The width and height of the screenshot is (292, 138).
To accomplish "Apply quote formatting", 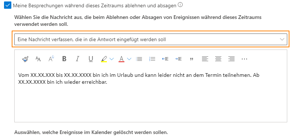I will [191, 59].
